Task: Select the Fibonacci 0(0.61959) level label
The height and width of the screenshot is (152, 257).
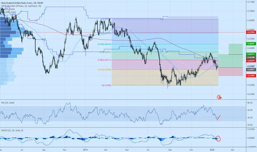Action: coord(106,85)
